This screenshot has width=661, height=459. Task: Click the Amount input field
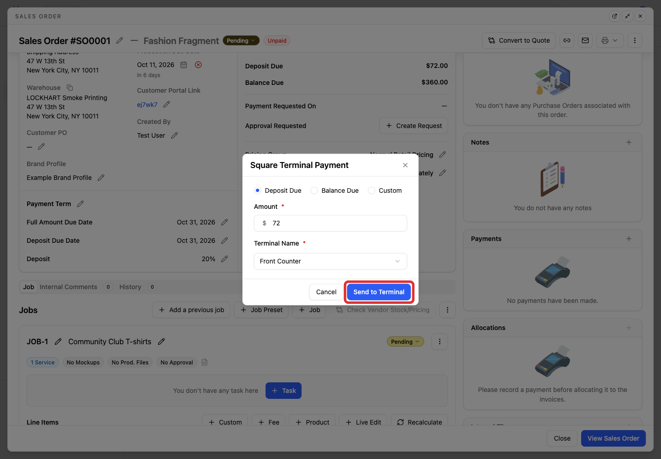pos(330,223)
